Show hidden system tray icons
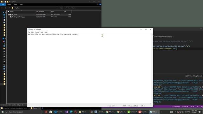 pyautogui.click(x=175, y=112)
